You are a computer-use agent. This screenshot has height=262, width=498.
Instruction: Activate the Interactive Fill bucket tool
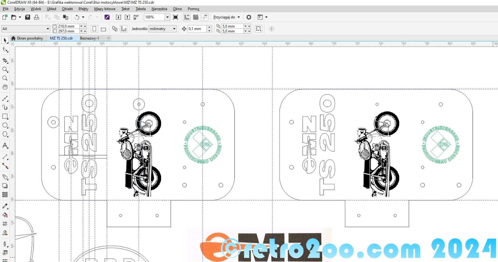[5, 215]
